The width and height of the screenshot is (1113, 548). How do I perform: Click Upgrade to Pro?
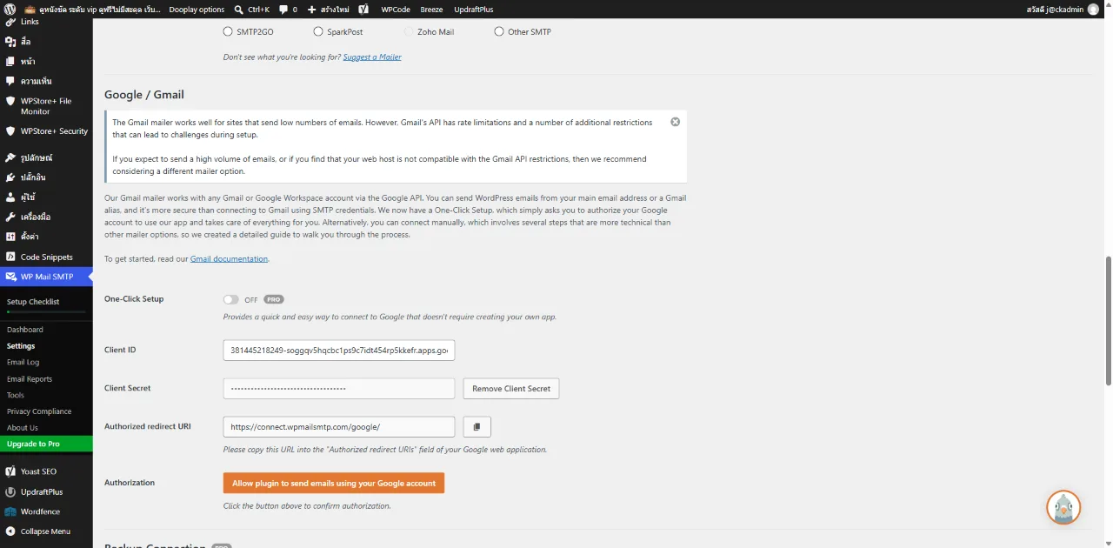click(46, 444)
